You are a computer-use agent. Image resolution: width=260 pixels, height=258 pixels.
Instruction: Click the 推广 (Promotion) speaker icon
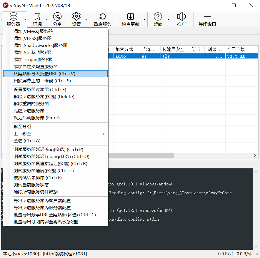coord(181,17)
